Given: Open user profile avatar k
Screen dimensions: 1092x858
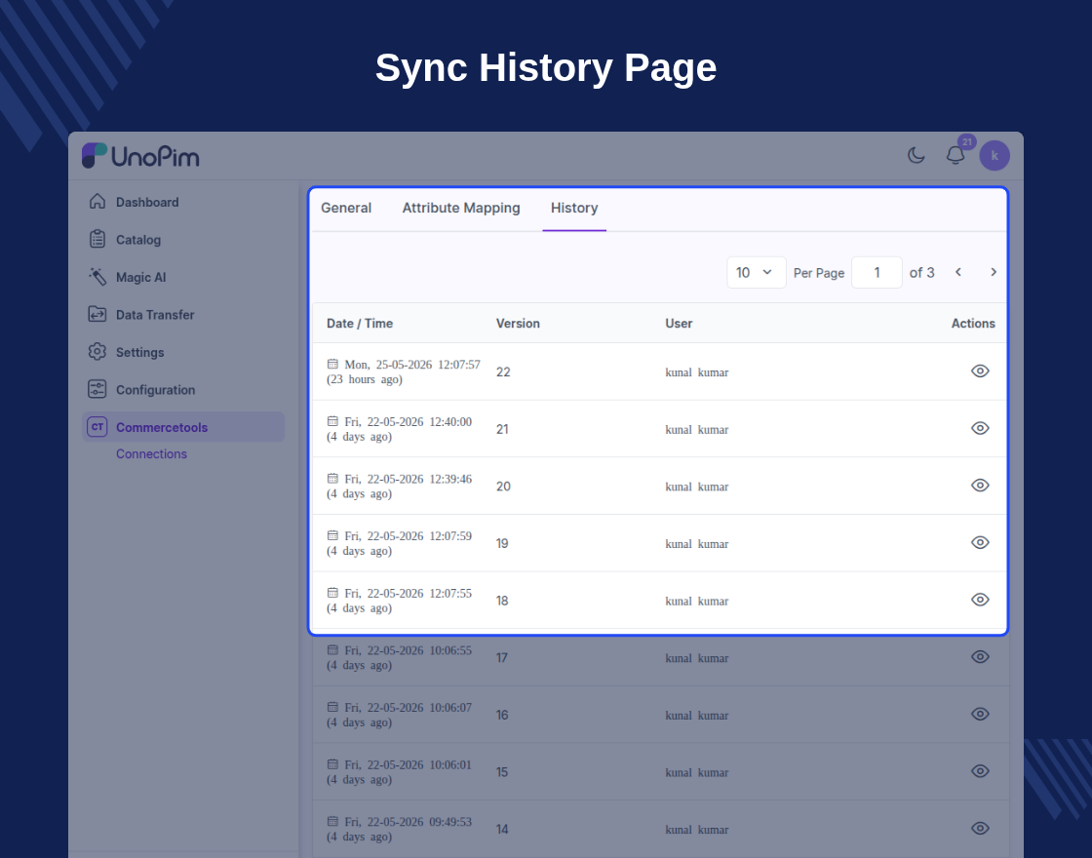Looking at the screenshot, I should tap(994, 155).
